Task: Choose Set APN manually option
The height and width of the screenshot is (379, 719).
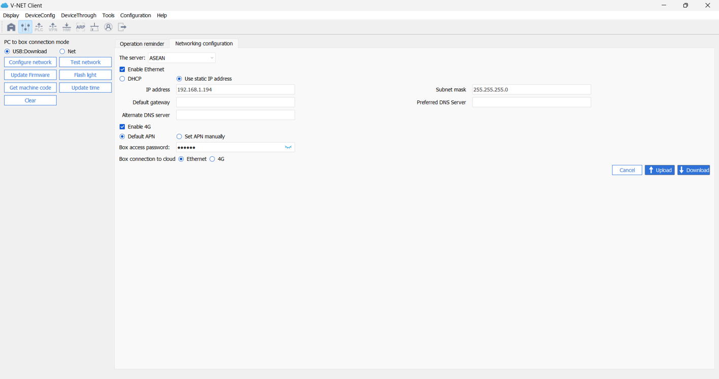Action: point(179,136)
